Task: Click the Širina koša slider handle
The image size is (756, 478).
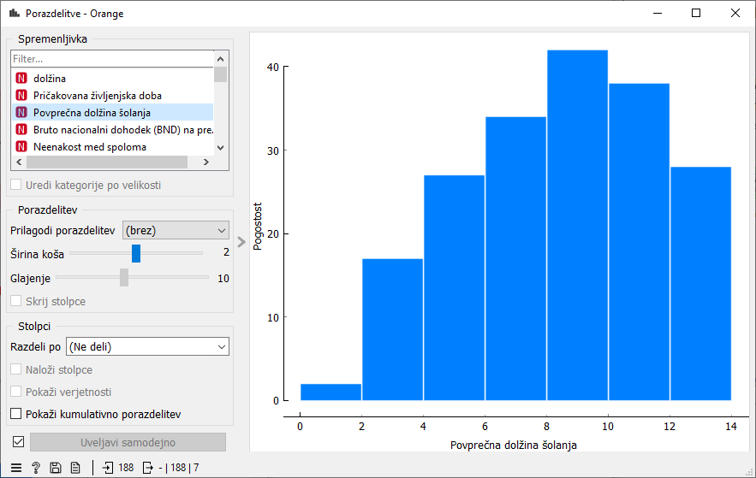Action: [x=136, y=253]
